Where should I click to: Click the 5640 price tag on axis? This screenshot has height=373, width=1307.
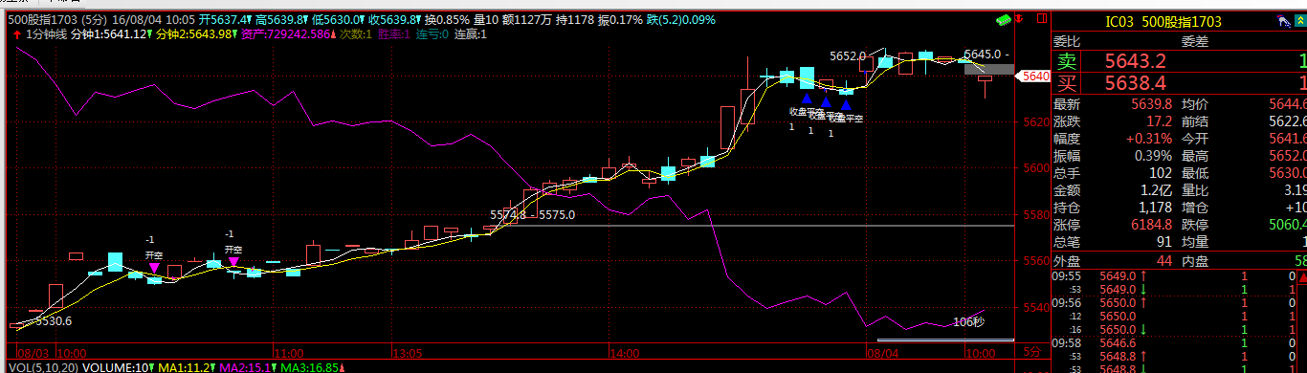pyautogui.click(x=1035, y=75)
